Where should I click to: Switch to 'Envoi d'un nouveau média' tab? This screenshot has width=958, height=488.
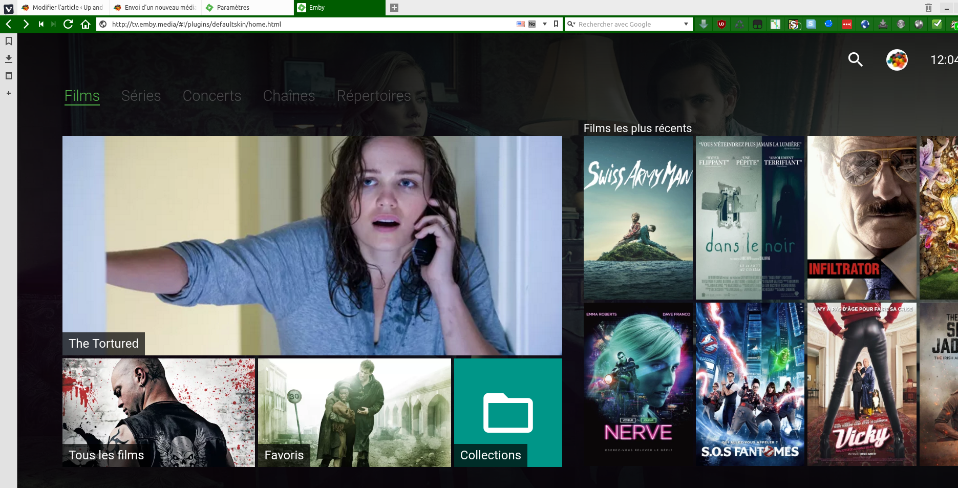[155, 8]
